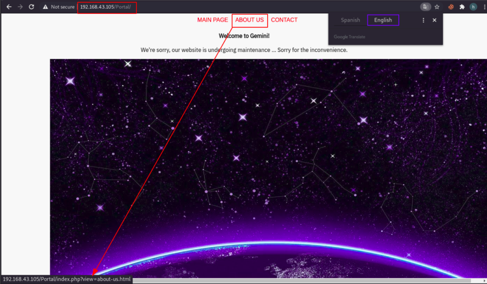Image resolution: width=487 pixels, height=284 pixels.
Task: Click the website undergoing maintenance message
Action: point(244,50)
